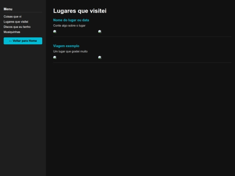The height and width of the screenshot is (176, 235).
Task: Click the Menu heading in the sidebar
Action: point(8,9)
